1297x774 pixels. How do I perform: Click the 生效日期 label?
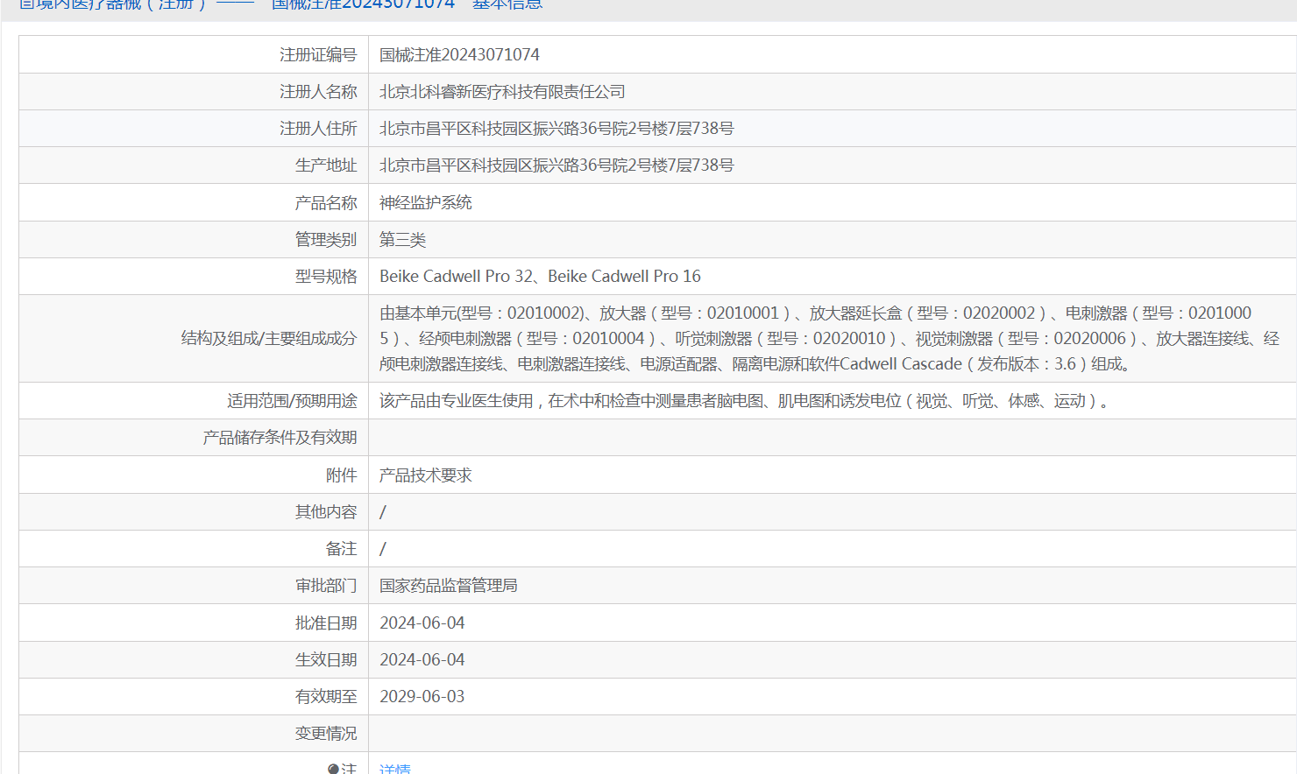pos(326,659)
